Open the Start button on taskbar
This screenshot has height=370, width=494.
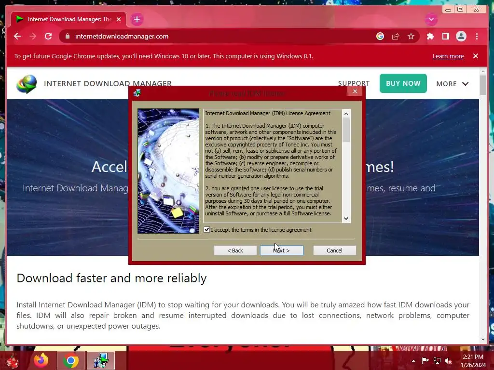13,360
